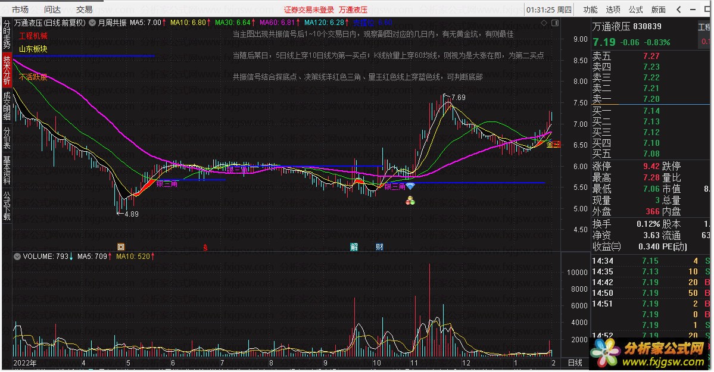Click the 14:50 trade tick row
Screen dimensions: 714x372
(x=651, y=293)
